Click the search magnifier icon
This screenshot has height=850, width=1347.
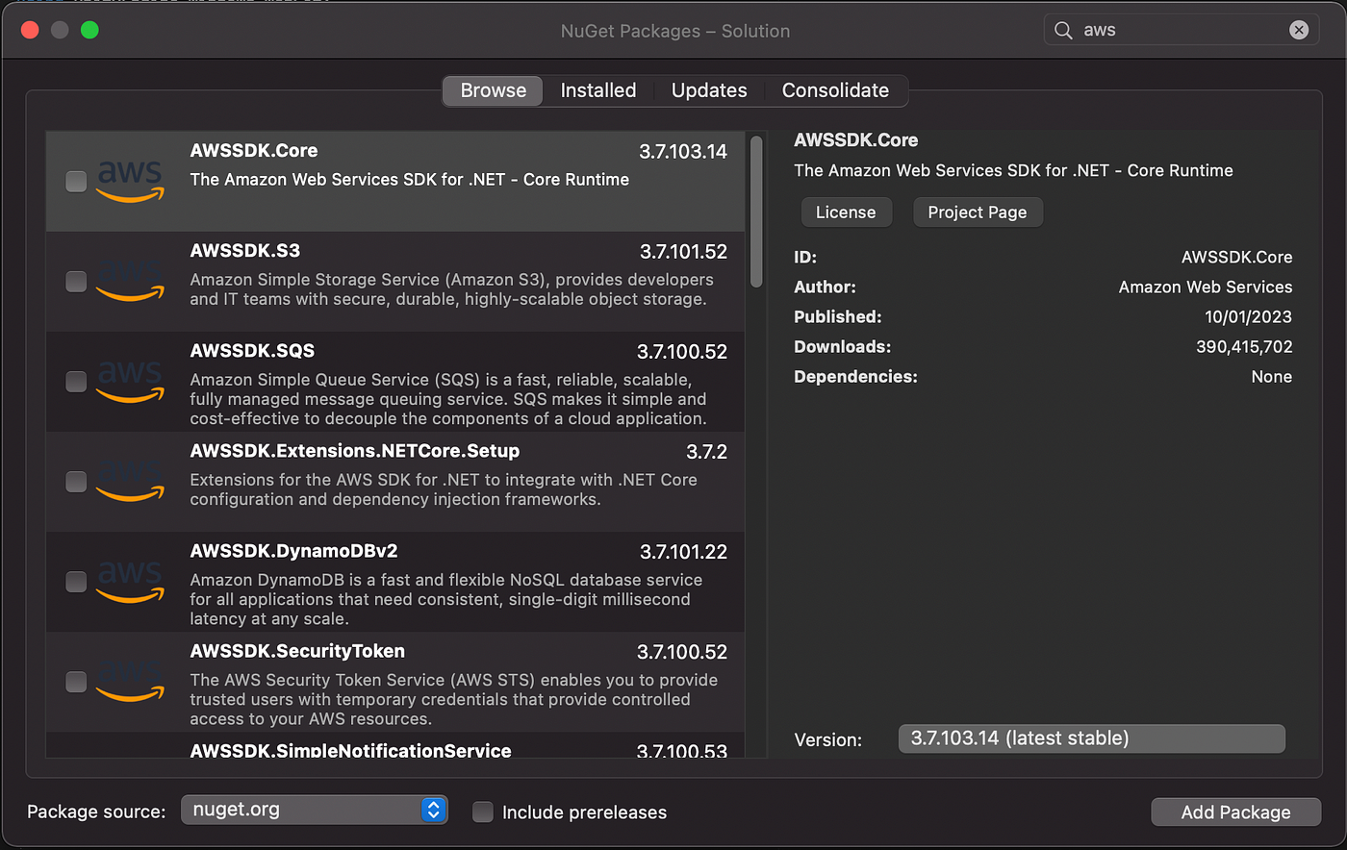pos(1063,30)
